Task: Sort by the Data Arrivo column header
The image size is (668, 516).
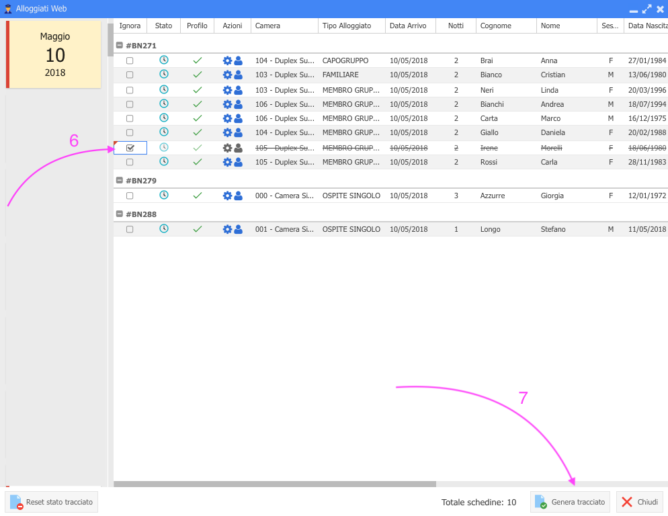Action: (x=411, y=26)
